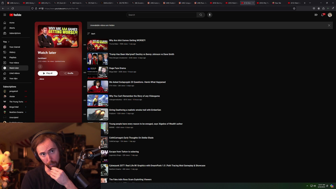Activate voice search microphone
The width and height of the screenshot is (336, 189).
pos(209,15)
